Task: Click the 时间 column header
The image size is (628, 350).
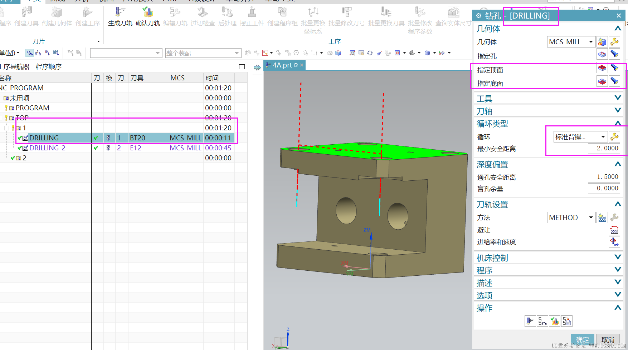Action: click(219, 78)
